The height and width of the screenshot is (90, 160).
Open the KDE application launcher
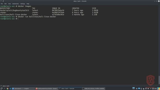pos(1,88)
